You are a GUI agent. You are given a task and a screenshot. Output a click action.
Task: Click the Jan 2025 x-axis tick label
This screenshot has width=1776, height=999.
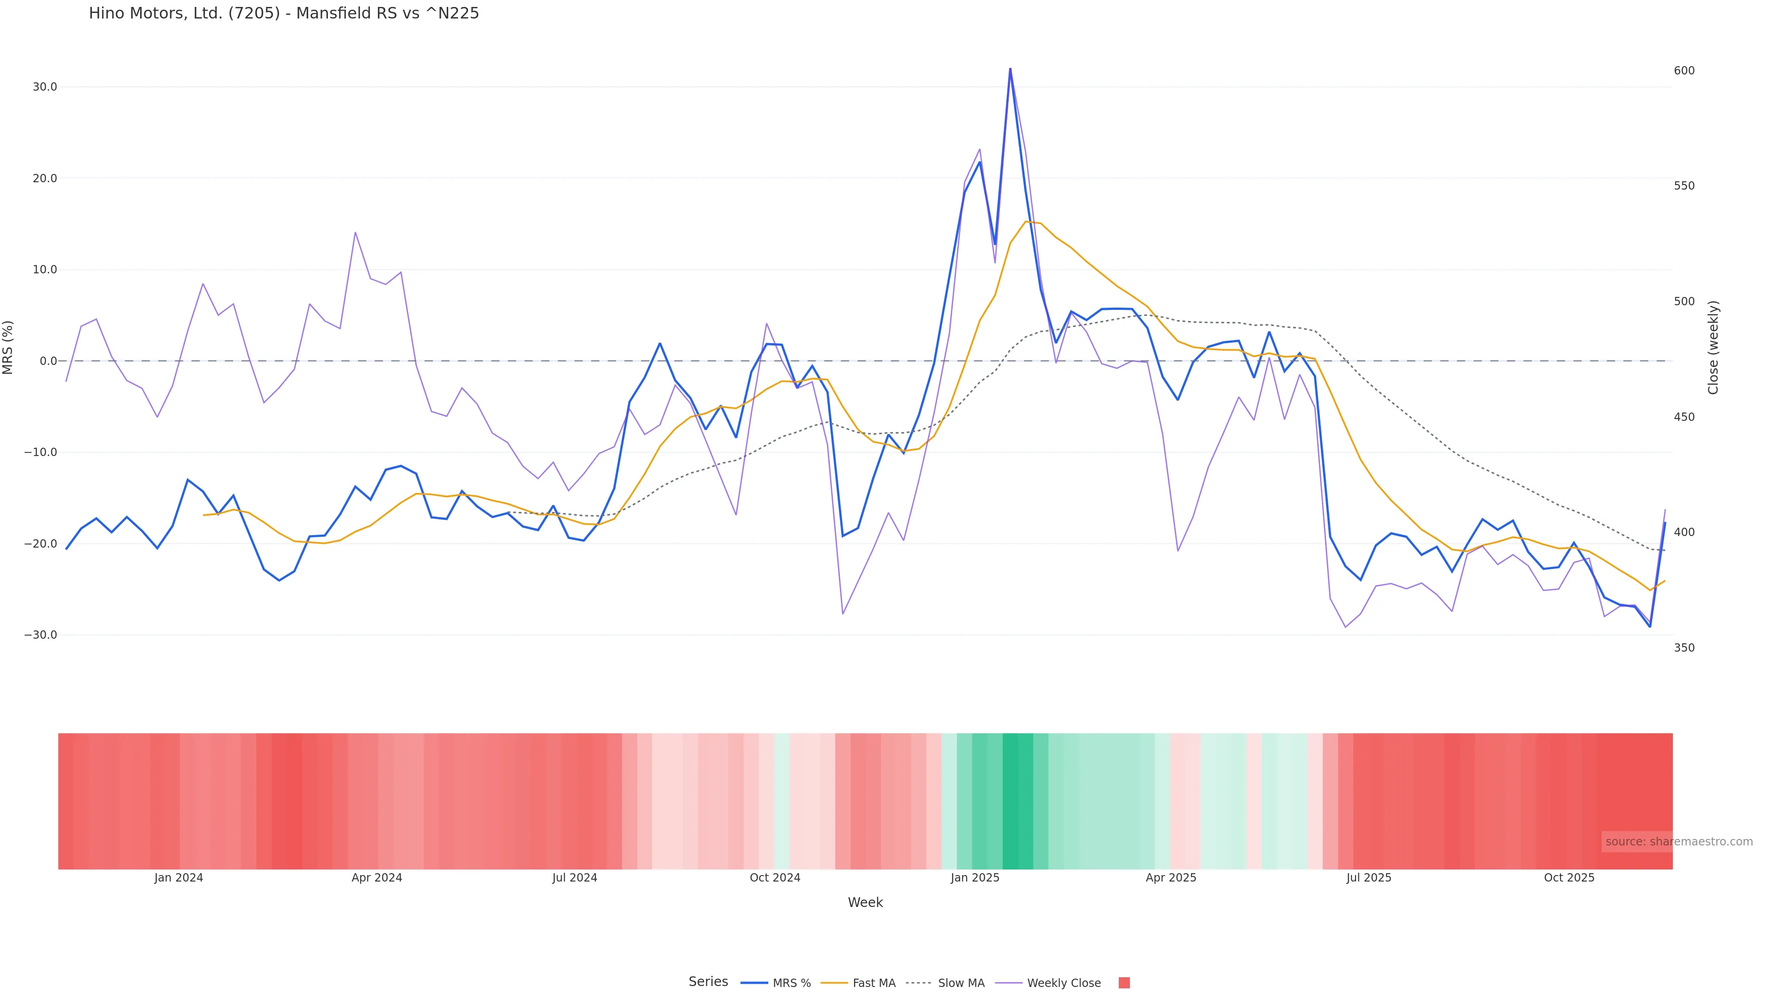(974, 878)
